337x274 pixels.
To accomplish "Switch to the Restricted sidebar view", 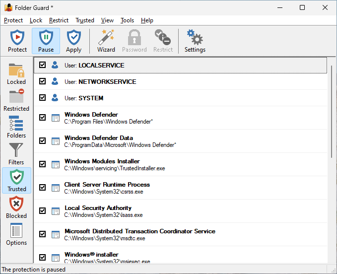I will 16,101.
